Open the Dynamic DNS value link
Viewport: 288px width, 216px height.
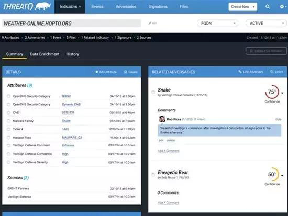71,104
